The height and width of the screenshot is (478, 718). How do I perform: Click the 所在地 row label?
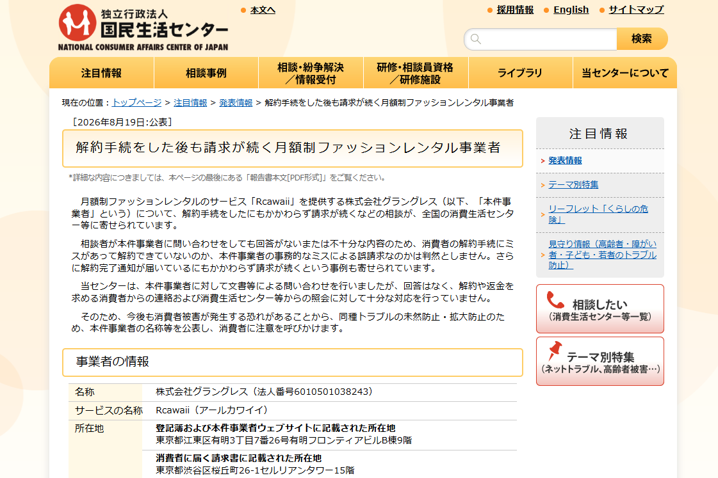[89, 429]
